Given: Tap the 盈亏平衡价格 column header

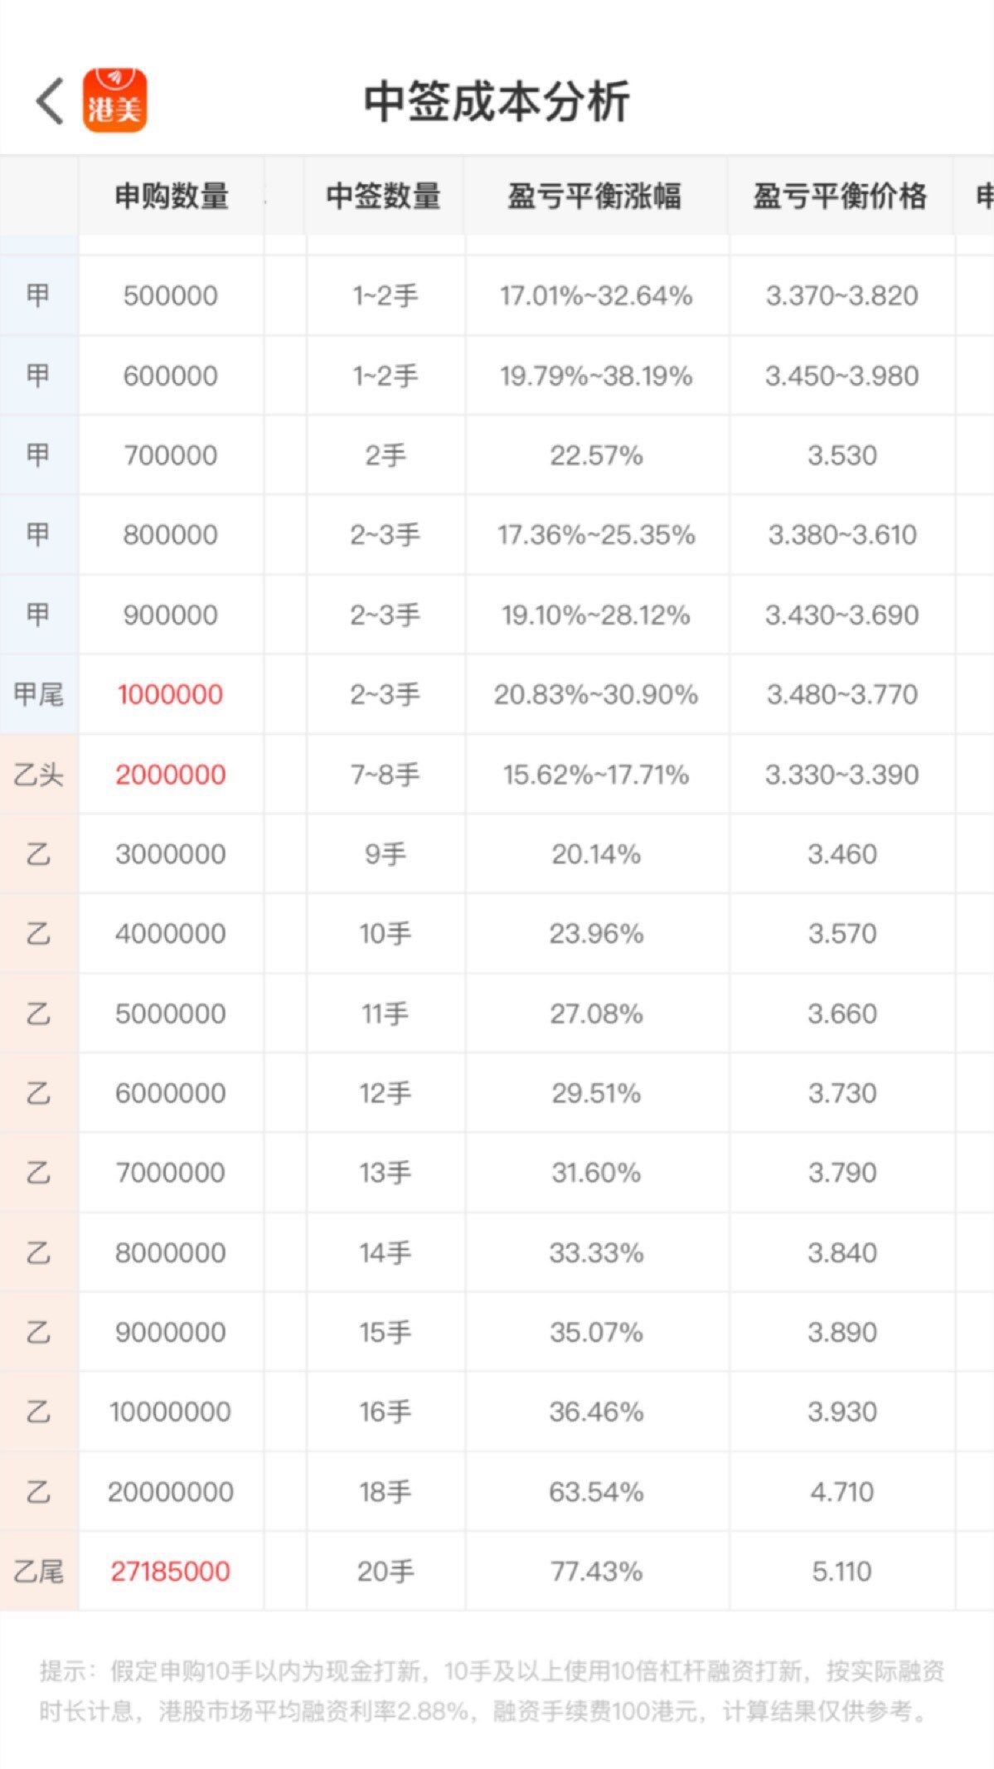Looking at the screenshot, I should 840,197.
